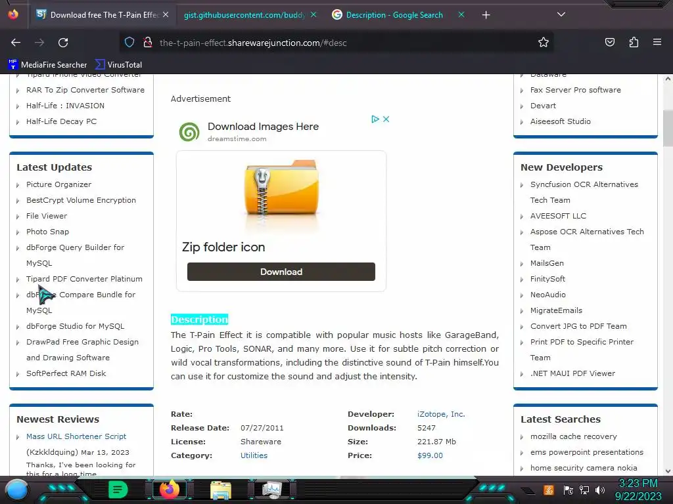Click Firefox icon on the taskbar
This screenshot has width=673, height=504.
click(x=169, y=490)
